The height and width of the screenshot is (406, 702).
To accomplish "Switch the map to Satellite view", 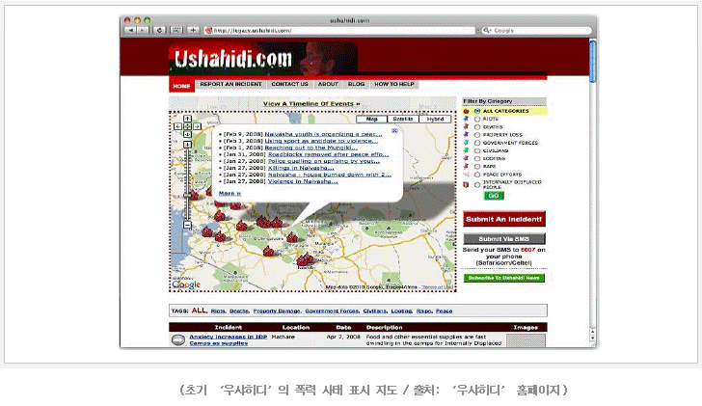I will [x=403, y=119].
